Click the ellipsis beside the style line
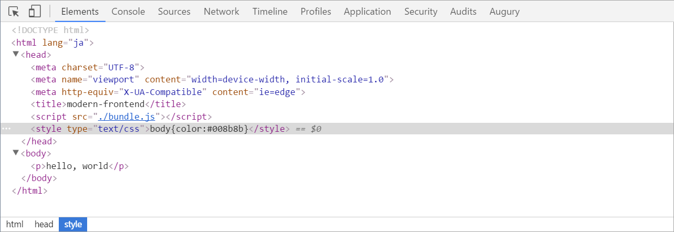Screen dimensions: 674x232 pos(6,129)
